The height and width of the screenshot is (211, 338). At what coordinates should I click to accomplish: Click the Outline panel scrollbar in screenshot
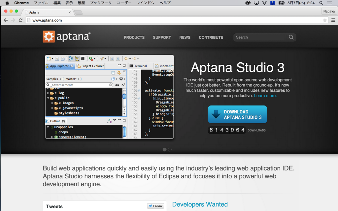(124, 131)
